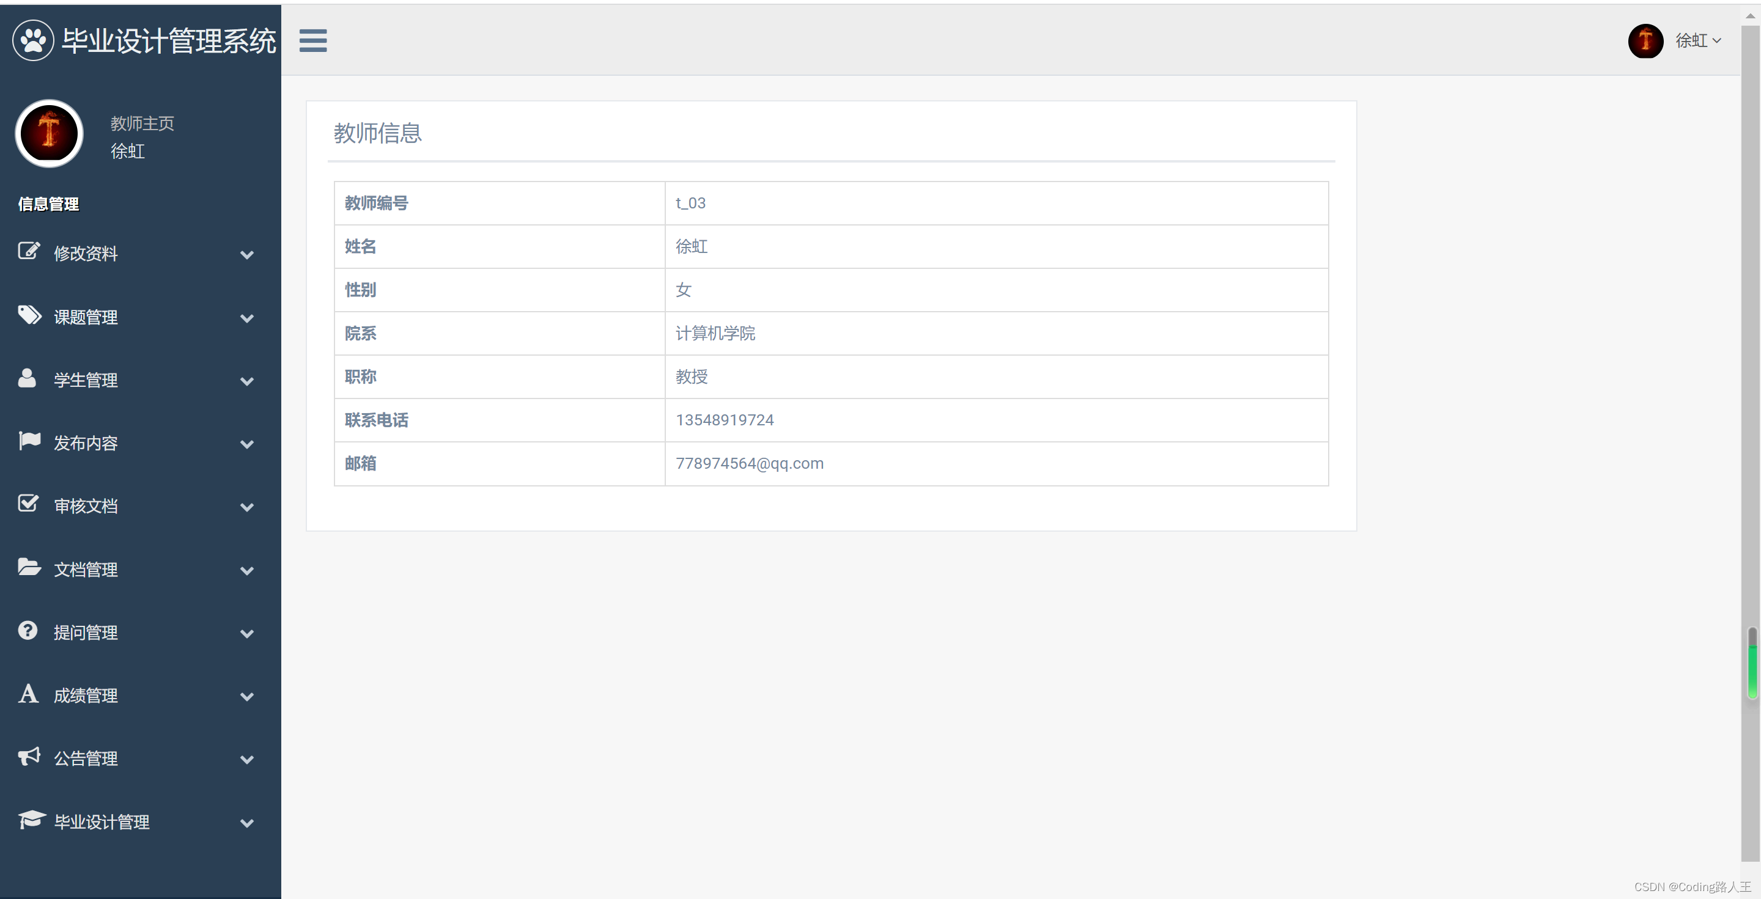Click the 教师编号 row label
The width and height of the screenshot is (1761, 899).
(x=377, y=203)
